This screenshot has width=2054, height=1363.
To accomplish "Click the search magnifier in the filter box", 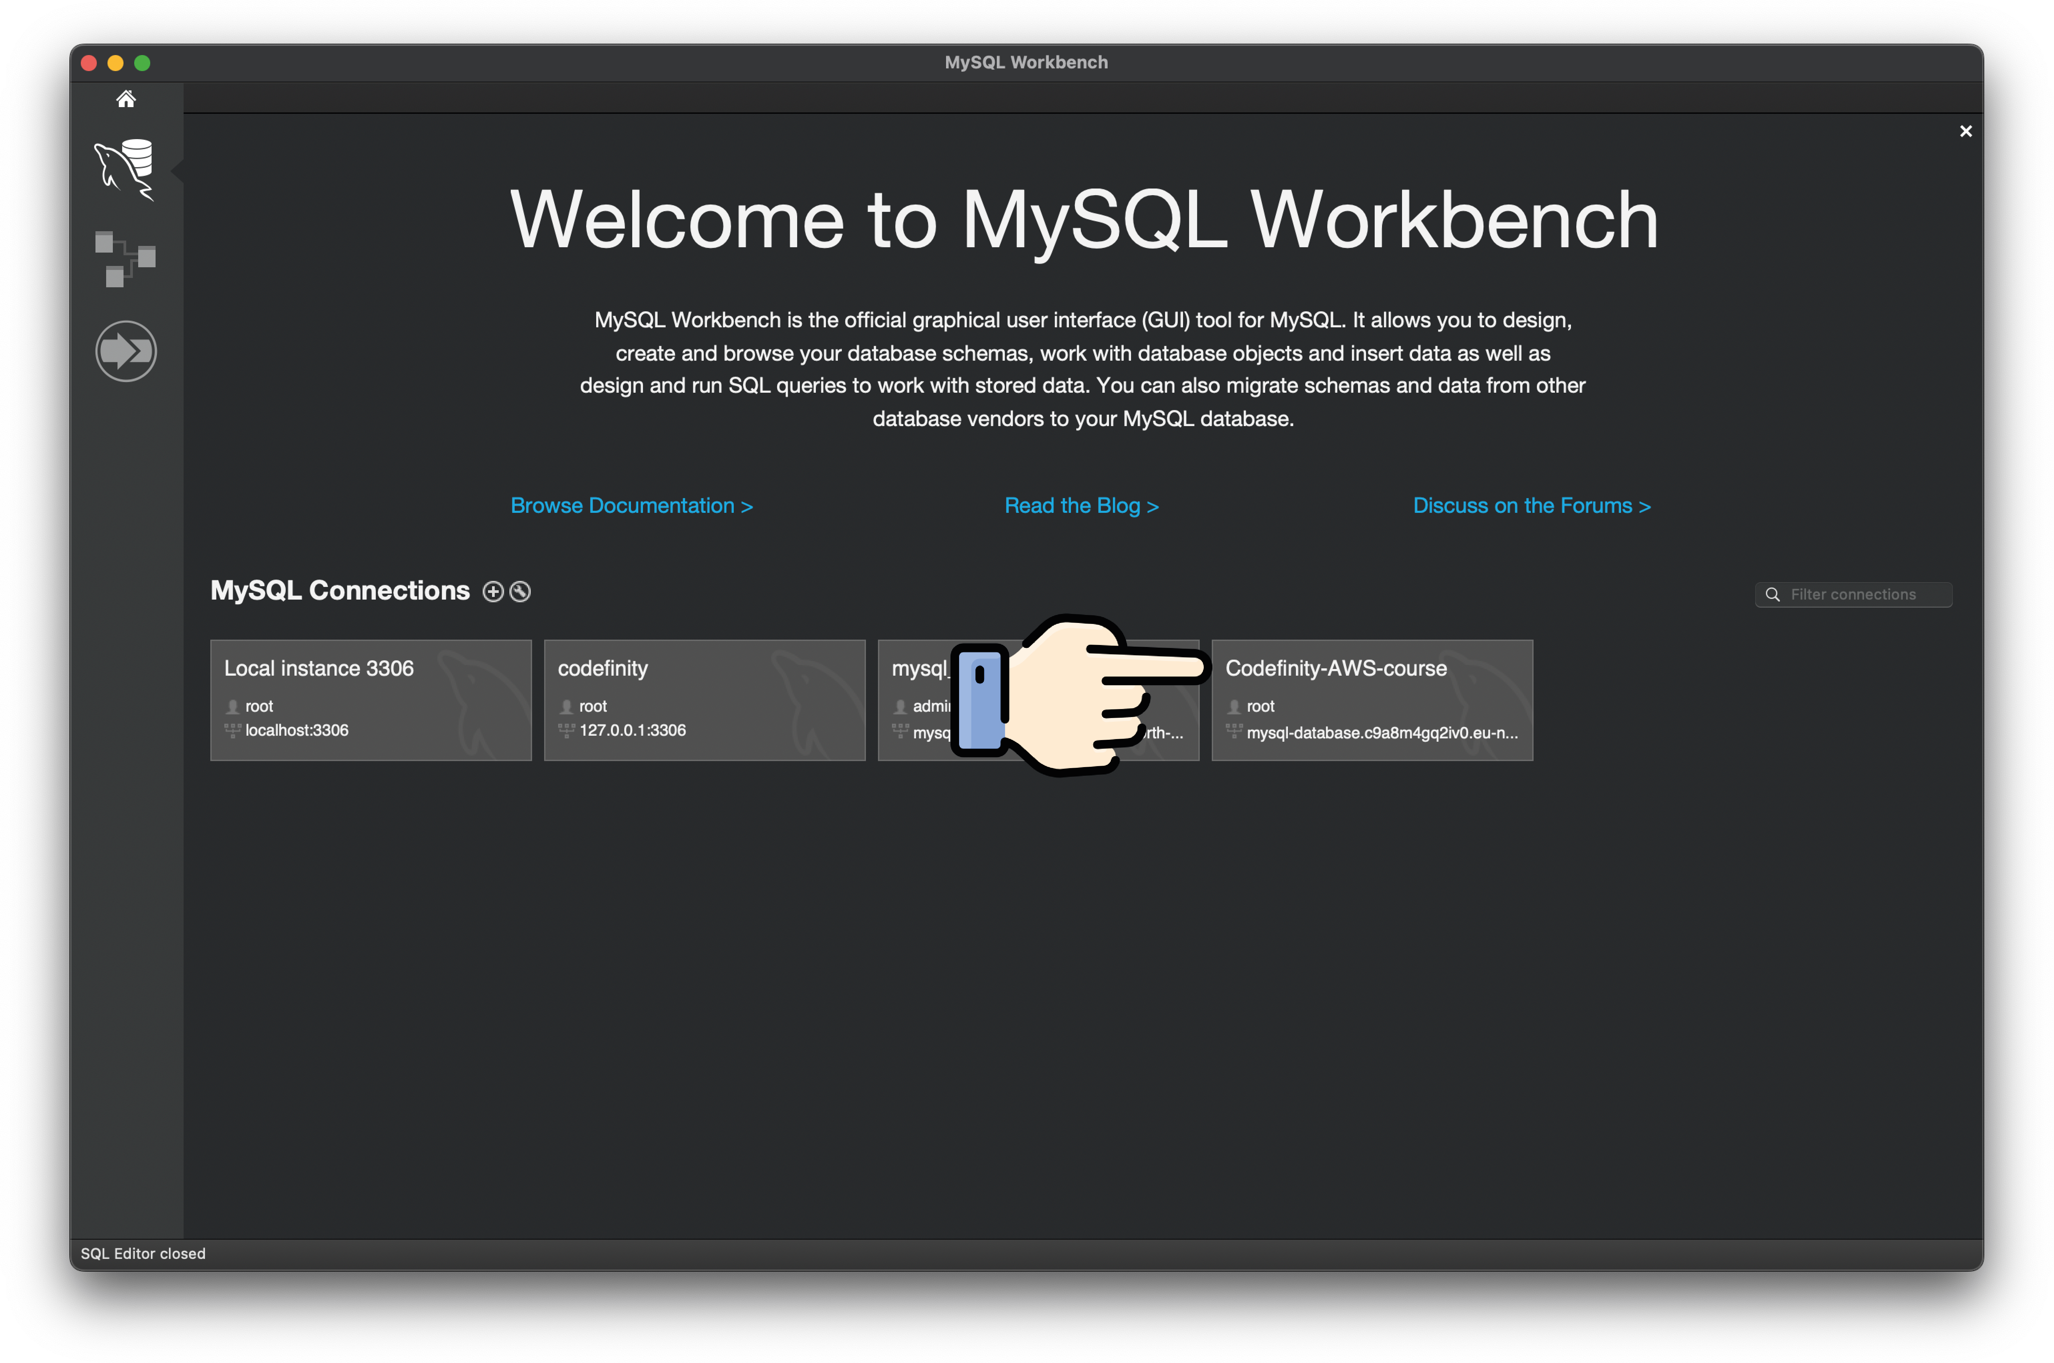I will [1772, 595].
